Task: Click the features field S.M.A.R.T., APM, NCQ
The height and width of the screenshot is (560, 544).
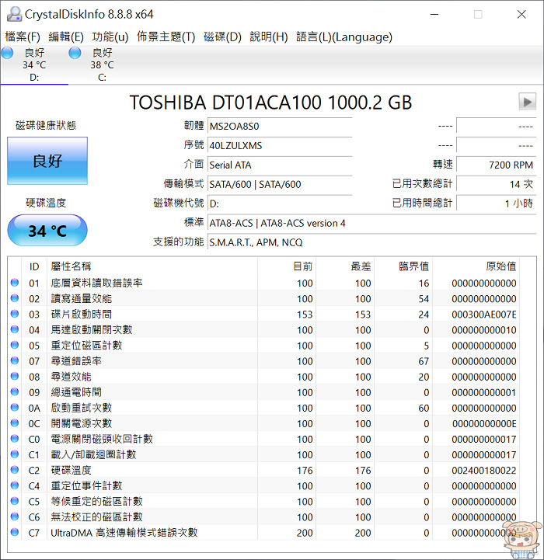Action: click(x=371, y=242)
